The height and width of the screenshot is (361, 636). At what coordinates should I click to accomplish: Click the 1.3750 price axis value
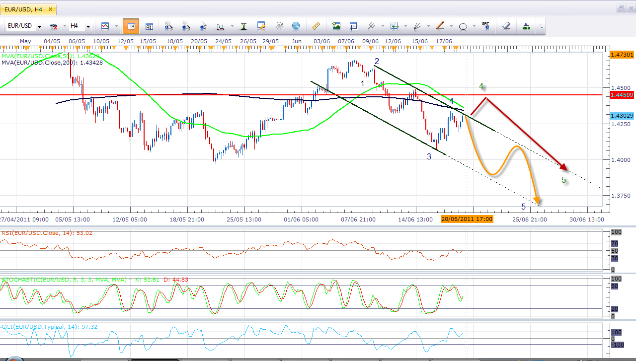coord(621,195)
